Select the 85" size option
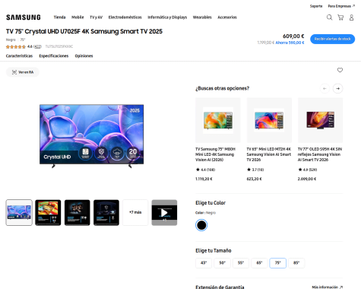 [296, 263]
